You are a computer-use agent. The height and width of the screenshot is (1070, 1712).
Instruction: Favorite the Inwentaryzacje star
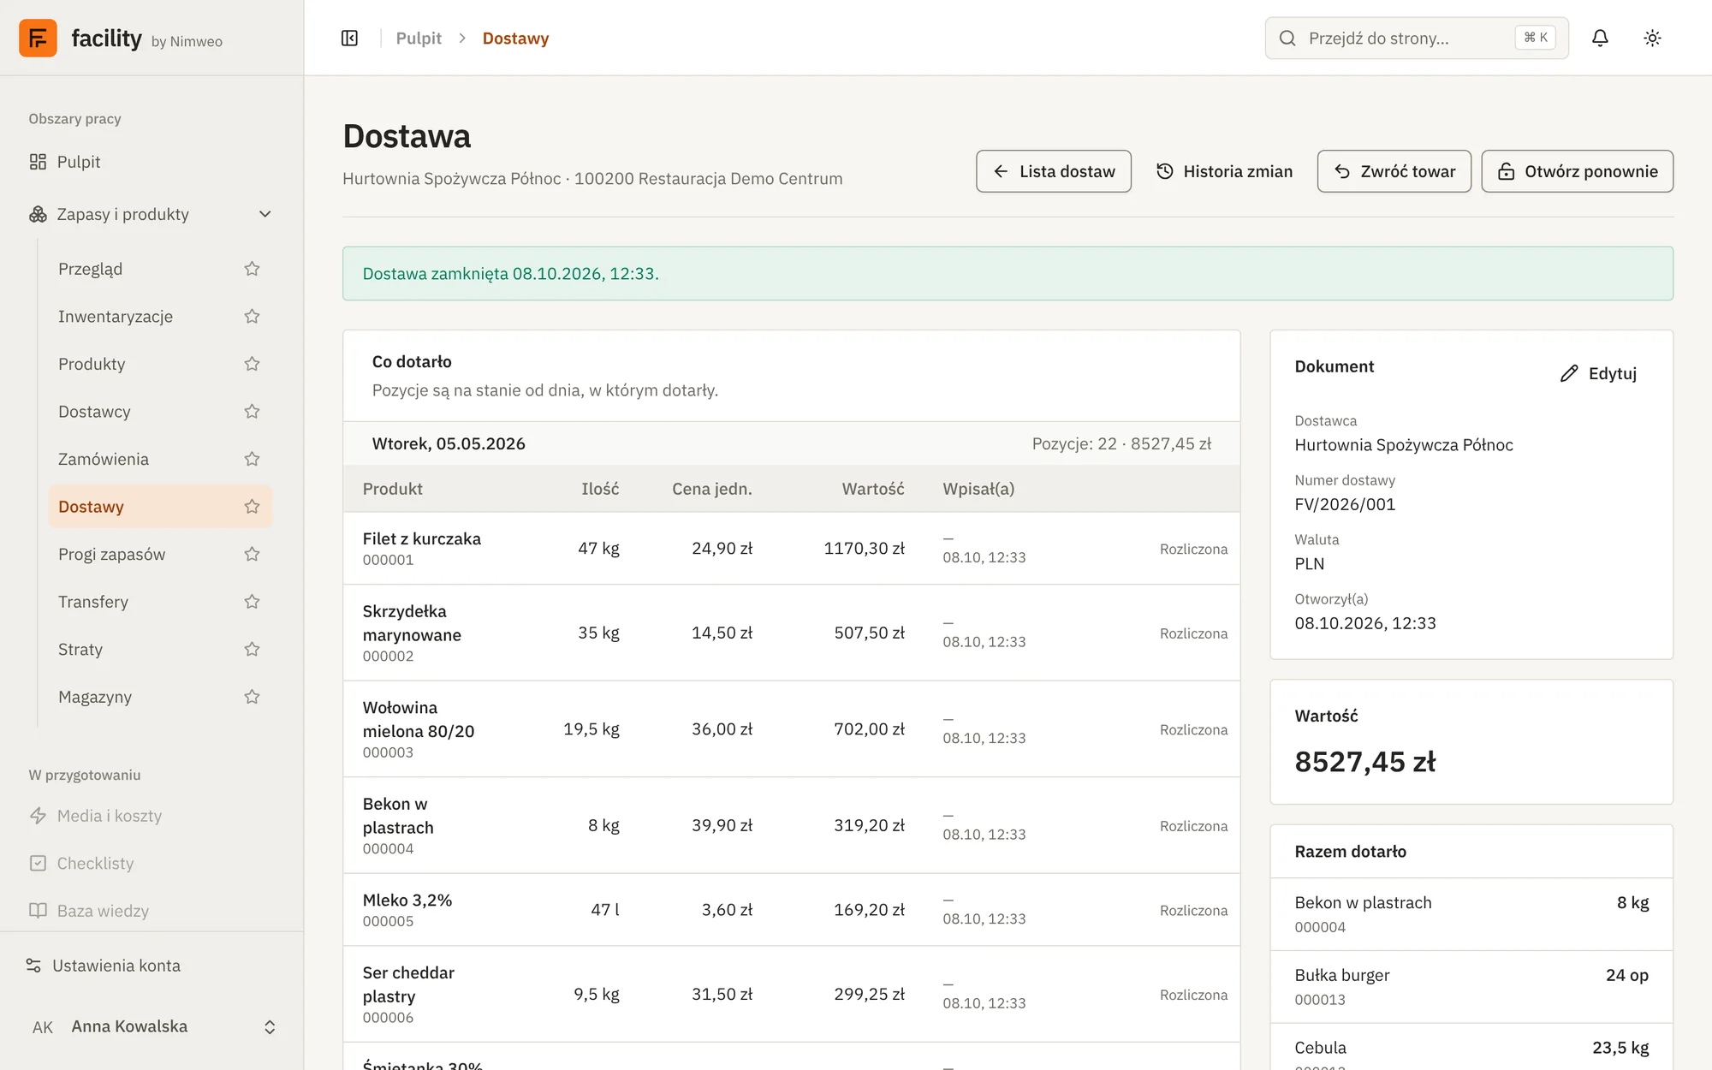coord(252,317)
